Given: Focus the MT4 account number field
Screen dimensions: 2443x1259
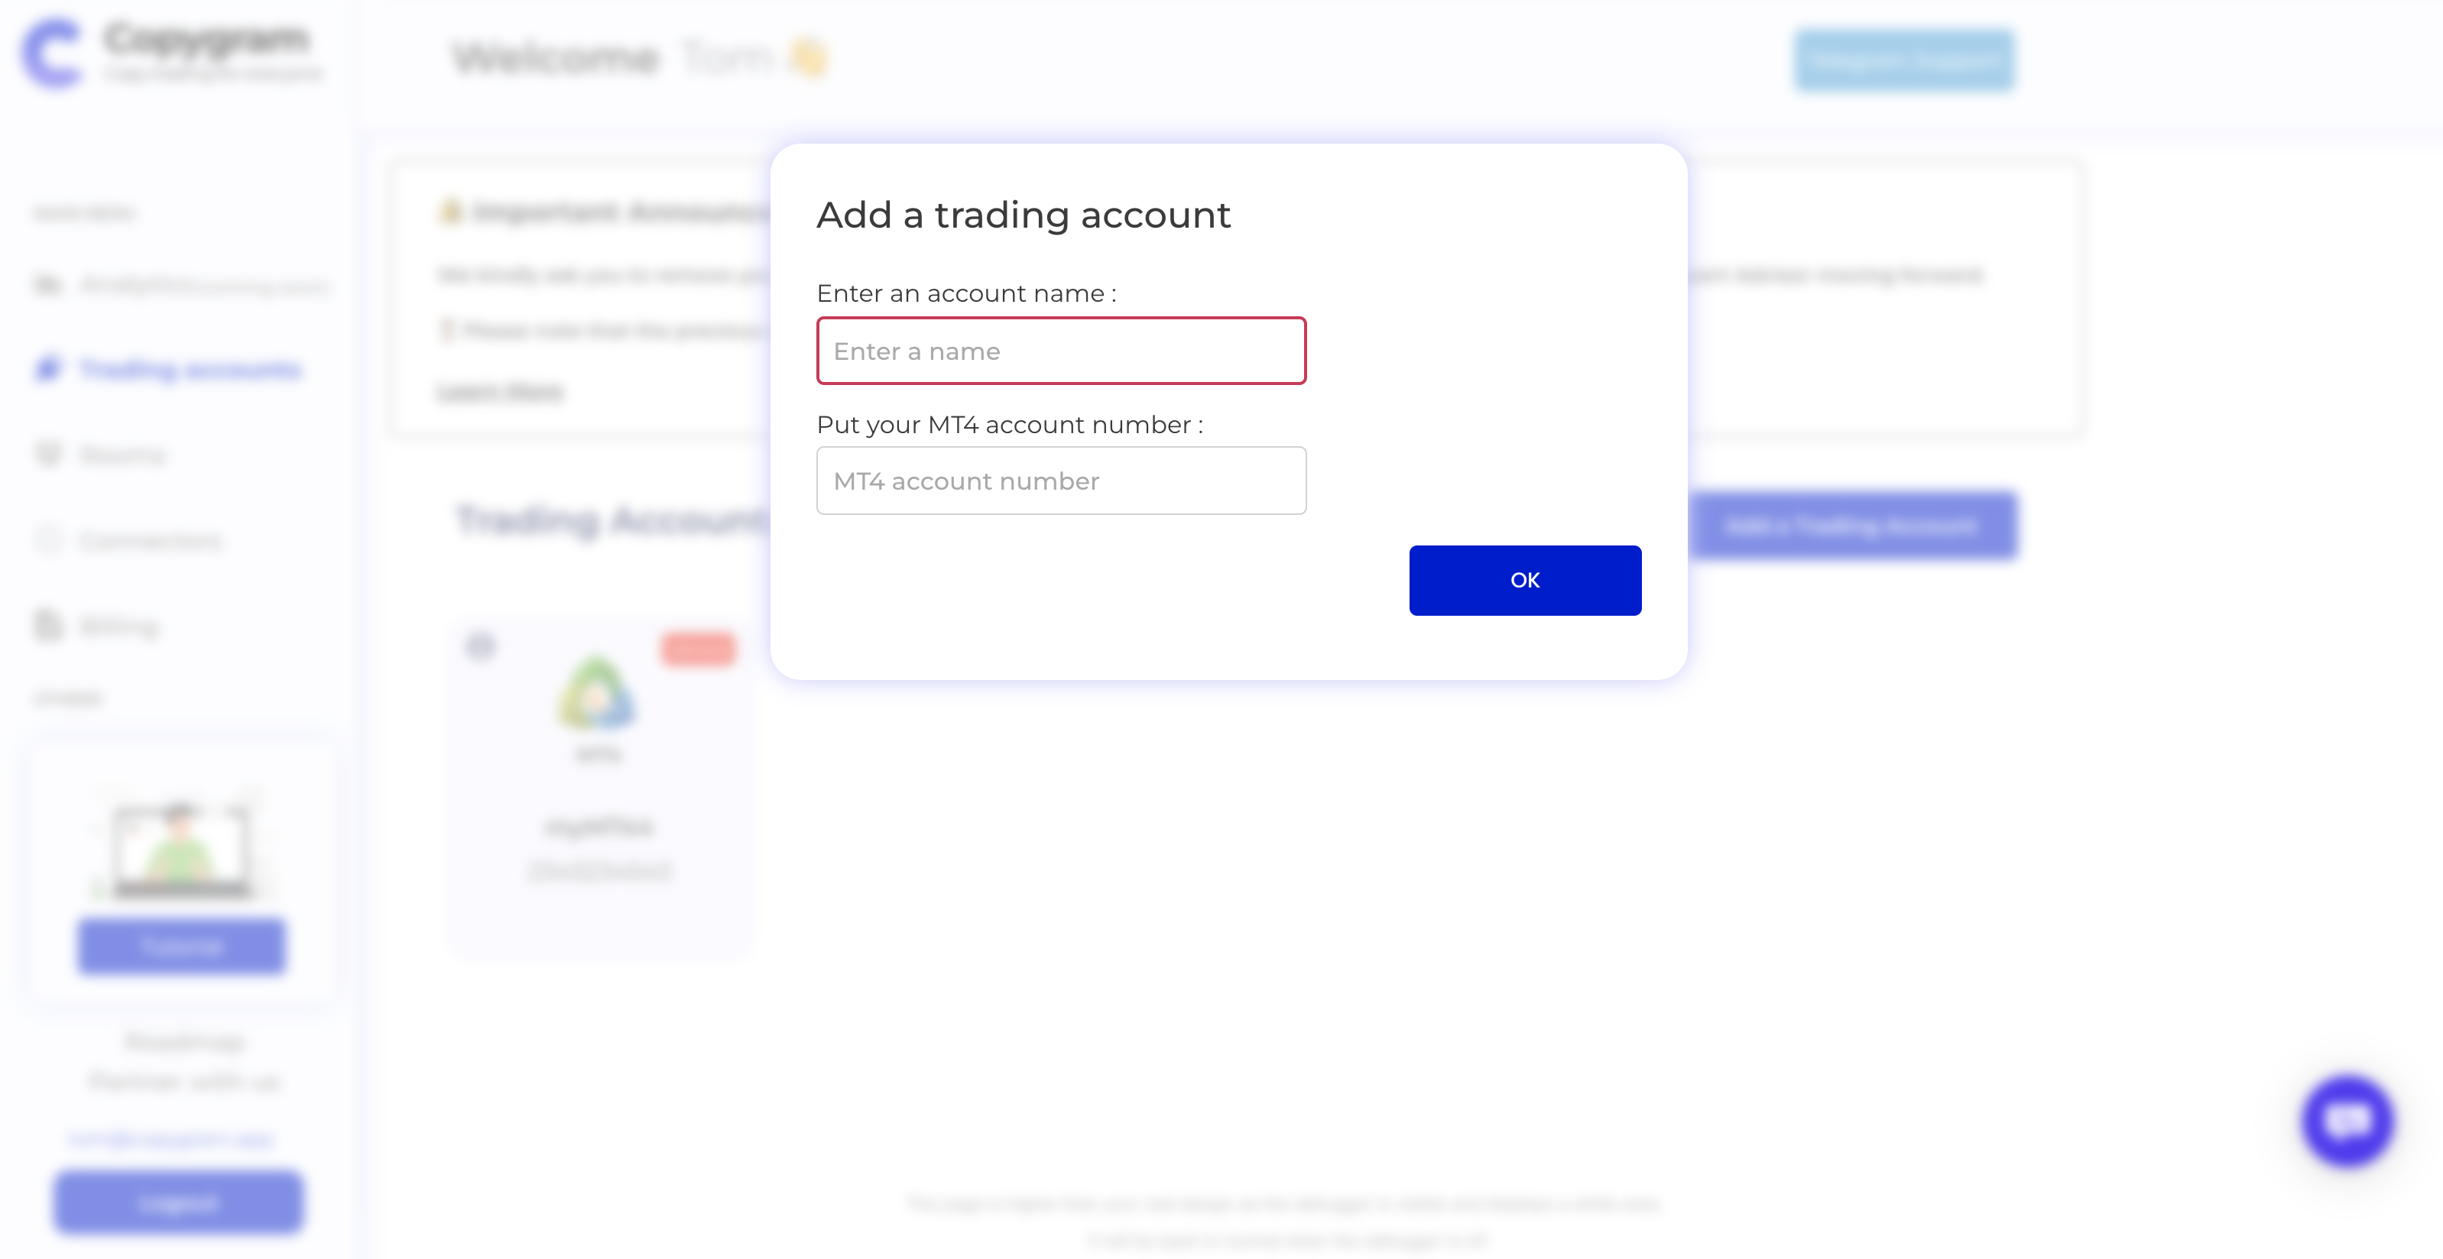Looking at the screenshot, I should coord(1061,481).
